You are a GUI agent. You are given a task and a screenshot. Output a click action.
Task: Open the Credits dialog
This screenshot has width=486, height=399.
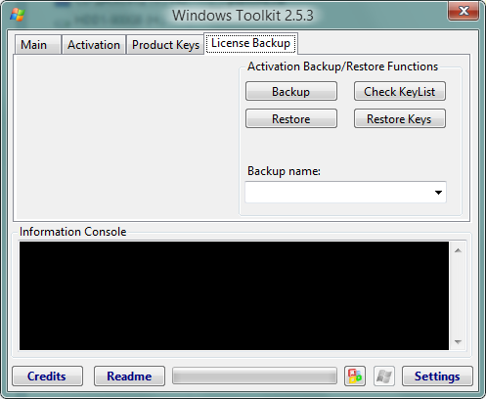(x=47, y=376)
